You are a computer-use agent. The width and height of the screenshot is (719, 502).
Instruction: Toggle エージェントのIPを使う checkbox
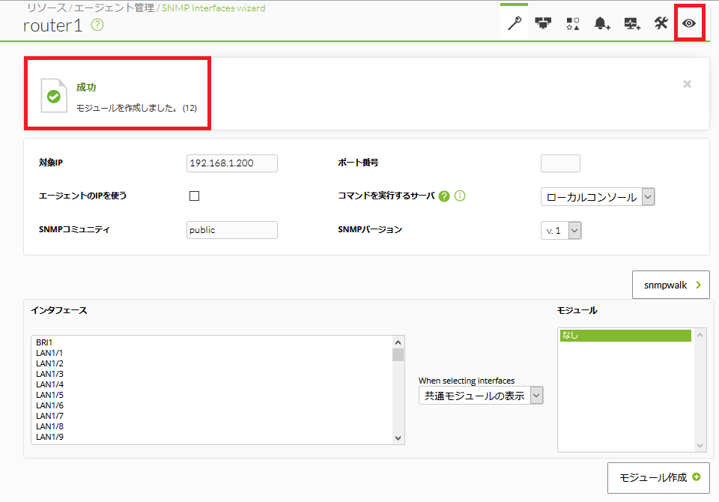point(195,196)
